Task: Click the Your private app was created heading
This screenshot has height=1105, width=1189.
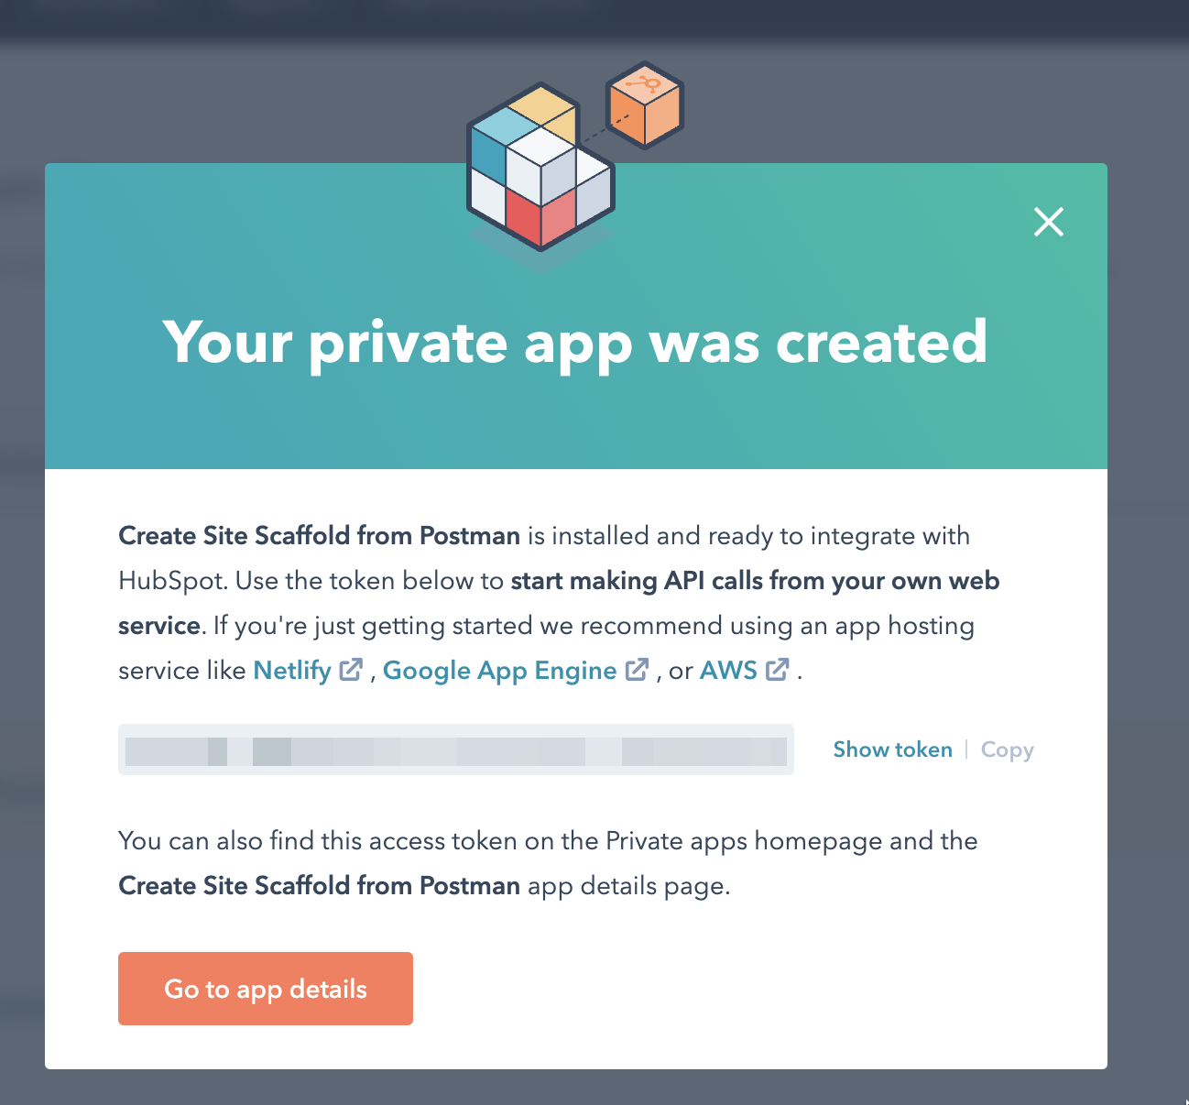Action: point(575,343)
